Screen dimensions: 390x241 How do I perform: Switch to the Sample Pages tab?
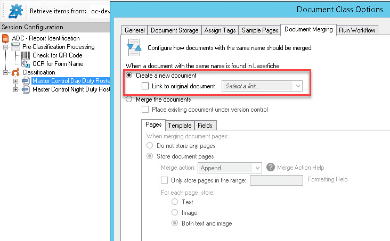[x=259, y=30]
